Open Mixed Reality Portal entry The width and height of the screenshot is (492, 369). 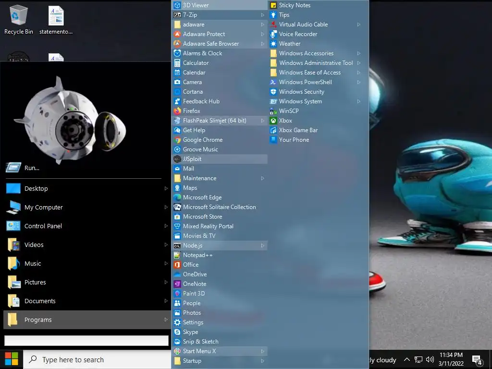(219, 226)
